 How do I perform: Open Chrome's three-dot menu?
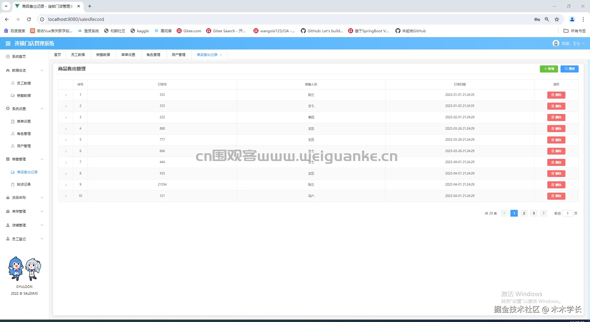pyautogui.click(x=583, y=19)
